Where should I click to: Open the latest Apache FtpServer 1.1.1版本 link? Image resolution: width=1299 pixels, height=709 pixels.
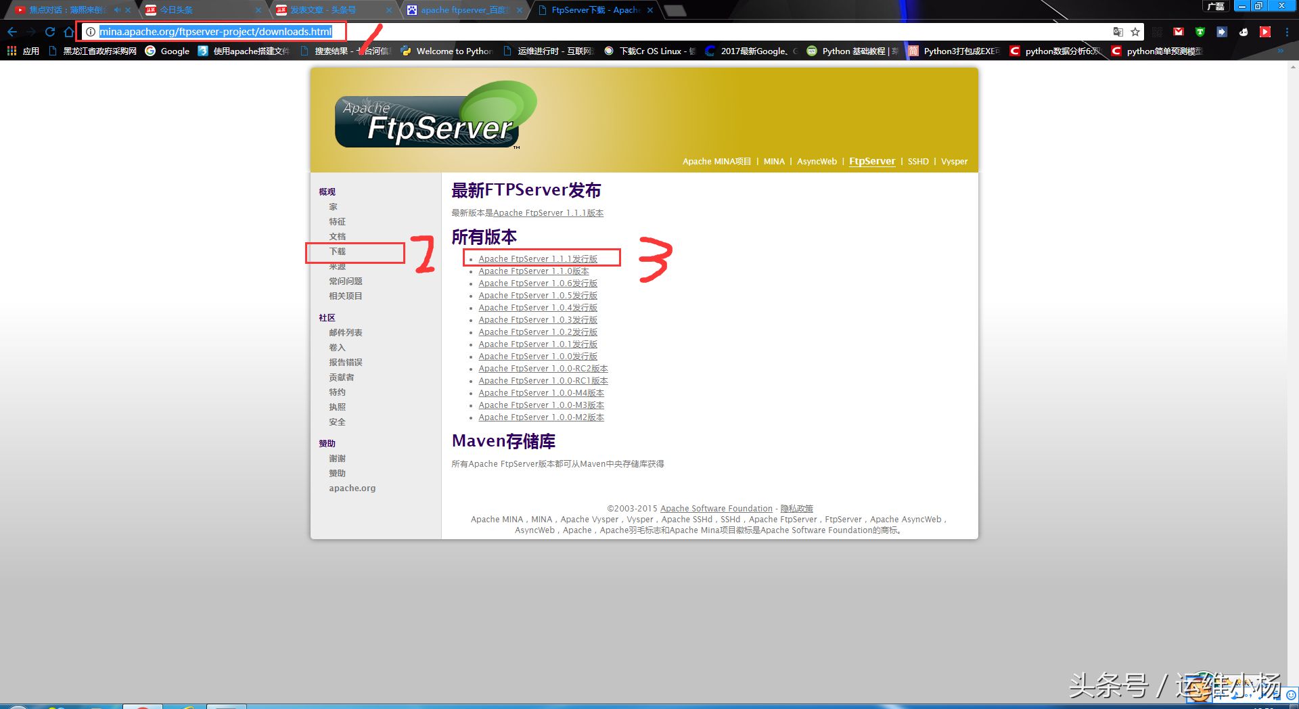[549, 213]
